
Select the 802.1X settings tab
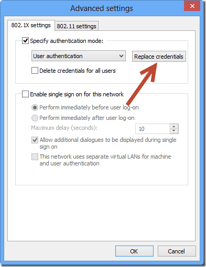(31, 26)
